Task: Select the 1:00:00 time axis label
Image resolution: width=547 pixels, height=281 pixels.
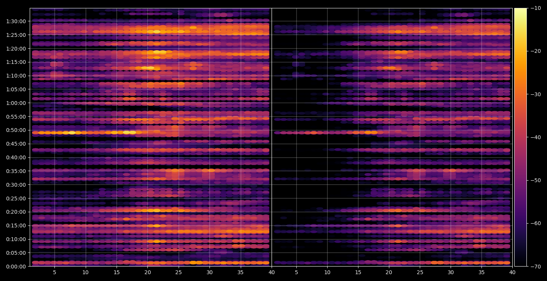Action: point(16,103)
